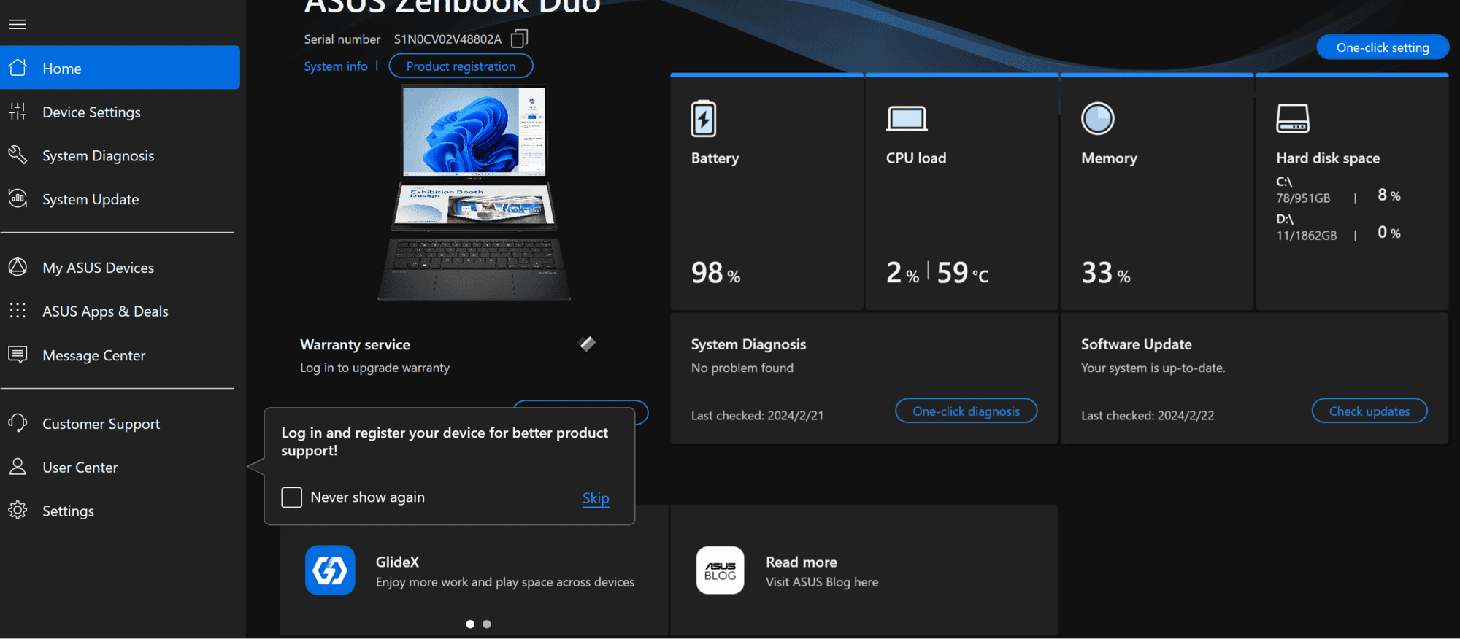Click the ASUS Apps & Deals grid icon
Image resolution: width=1460 pixels, height=639 pixels.
(18, 311)
